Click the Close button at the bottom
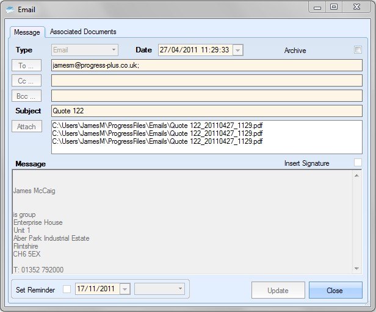Screen dimensions: 376x312 [334, 290]
